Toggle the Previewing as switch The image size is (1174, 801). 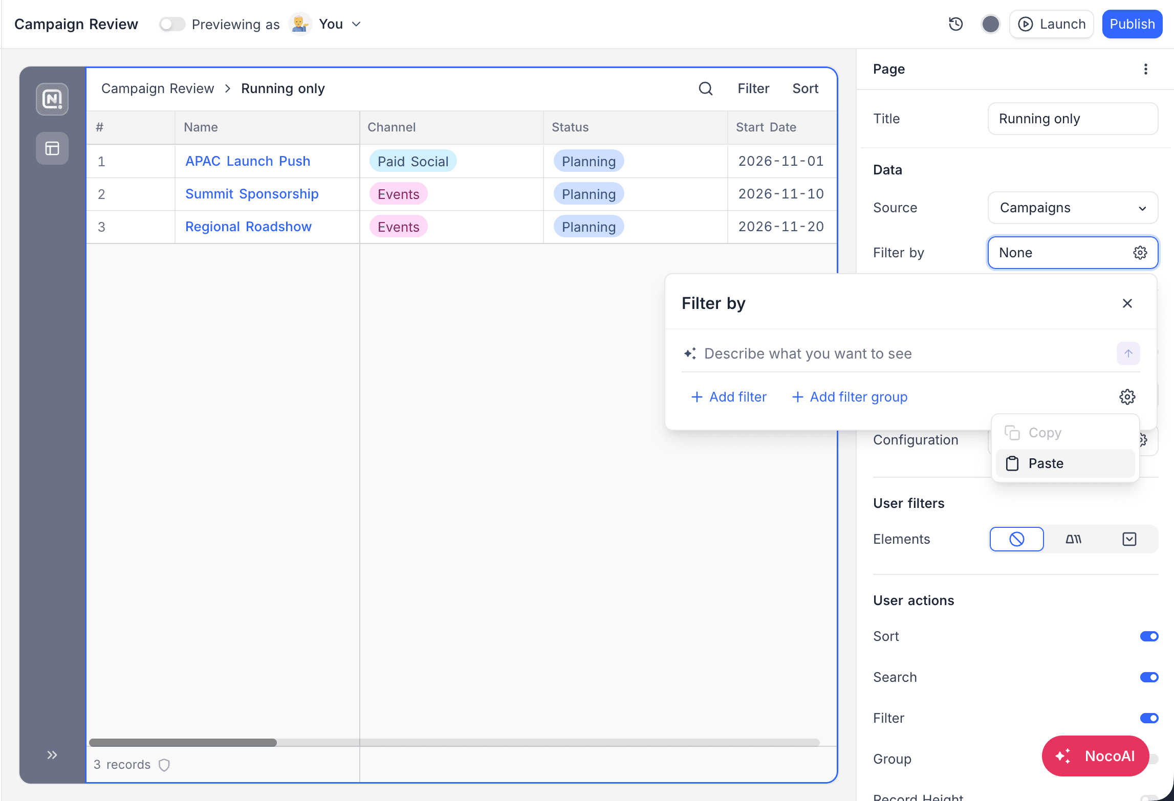click(x=171, y=24)
